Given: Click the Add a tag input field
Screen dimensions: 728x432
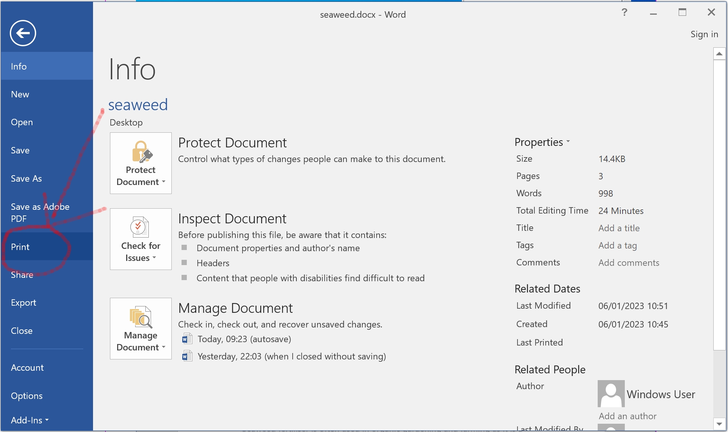Looking at the screenshot, I should point(618,245).
